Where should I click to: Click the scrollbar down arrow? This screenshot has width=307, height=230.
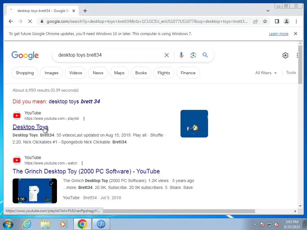point(300,206)
